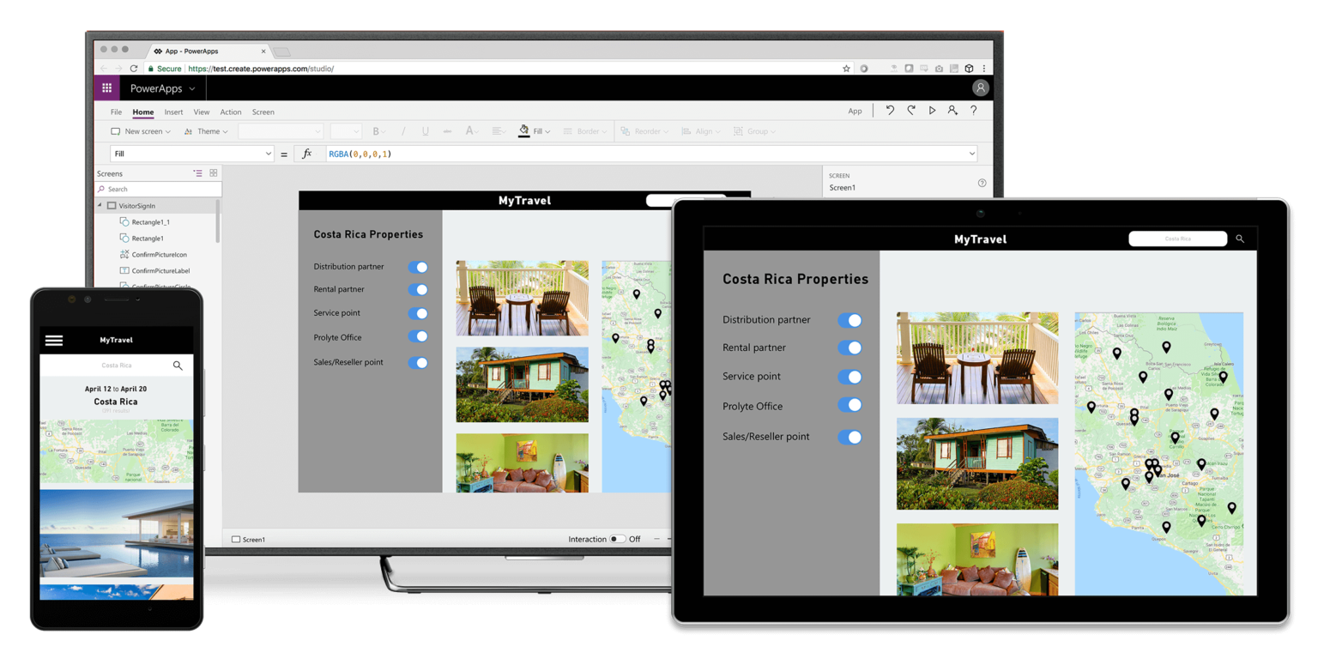The image size is (1318, 665).
Task: Select Screen1 in the bottom status bar
Action: tap(250, 539)
